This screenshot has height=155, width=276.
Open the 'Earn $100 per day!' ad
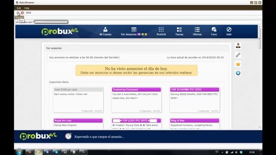[78, 100]
